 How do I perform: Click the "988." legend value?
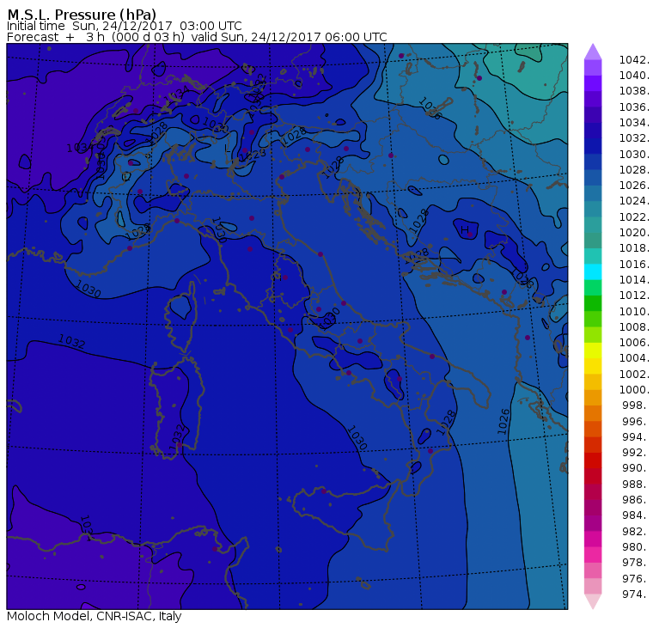coord(636,485)
